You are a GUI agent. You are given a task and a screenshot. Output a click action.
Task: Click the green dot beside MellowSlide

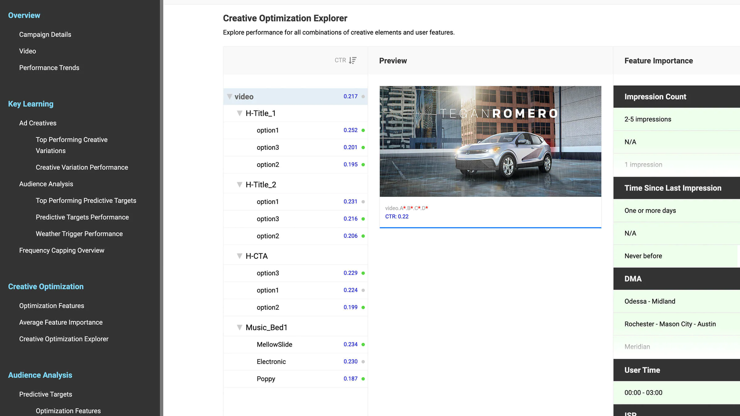pyautogui.click(x=364, y=344)
